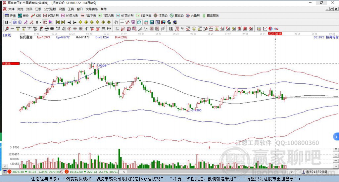Open the P四方形 square tool
Viewport: 339px width, 182px height.
click(51, 16)
